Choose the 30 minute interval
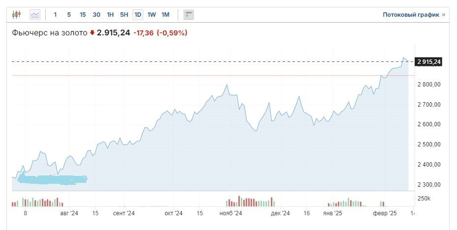This screenshot has width=457, height=230. tap(97, 15)
